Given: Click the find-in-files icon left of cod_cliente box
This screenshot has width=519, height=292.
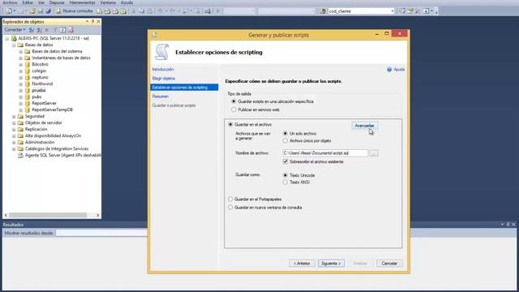Looking at the screenshot, I should point(323,11).
